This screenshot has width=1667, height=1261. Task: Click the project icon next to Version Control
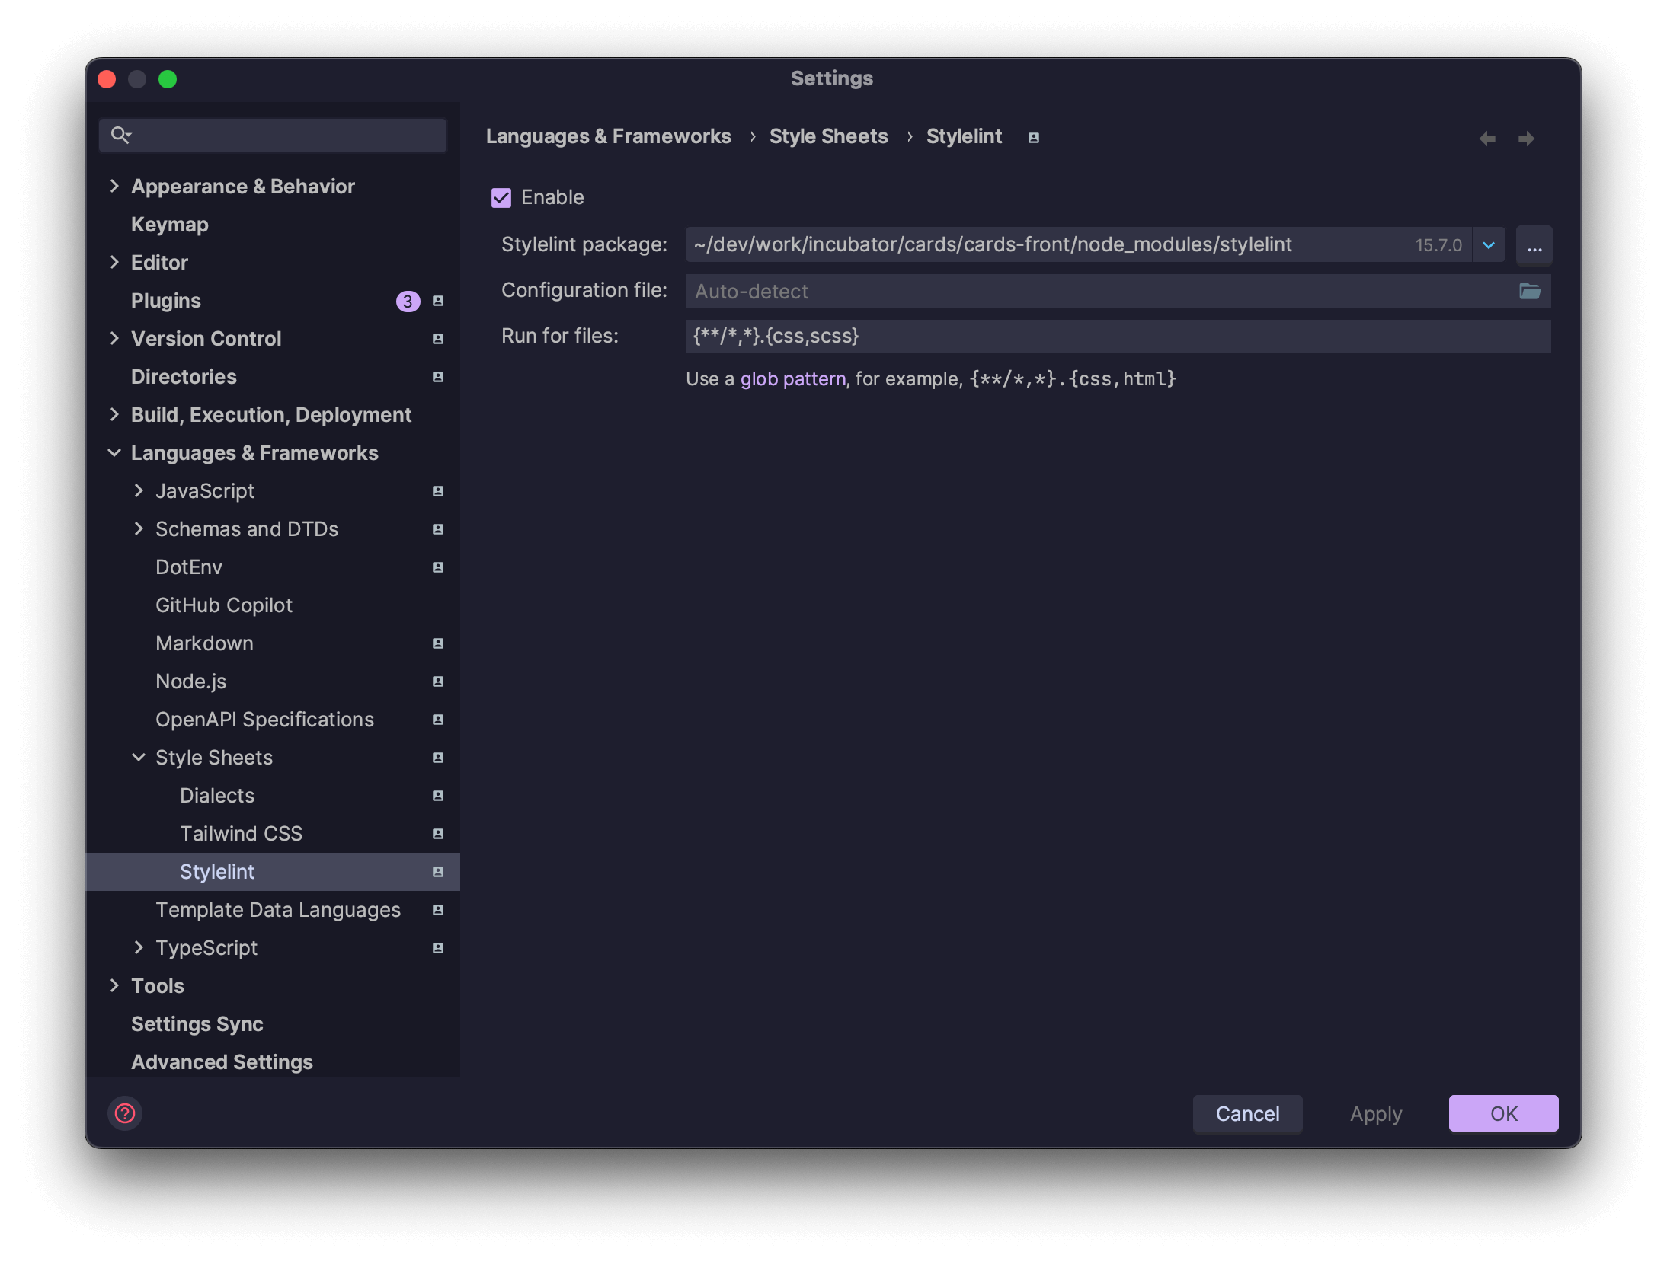[x=437, y=339]
